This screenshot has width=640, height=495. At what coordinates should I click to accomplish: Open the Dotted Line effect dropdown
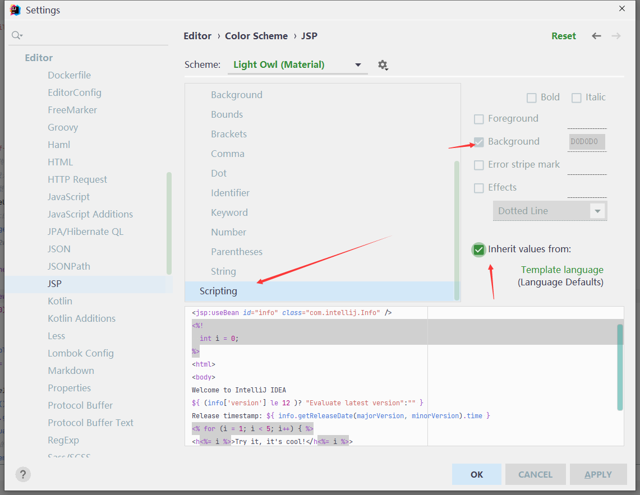click(550, 211)
